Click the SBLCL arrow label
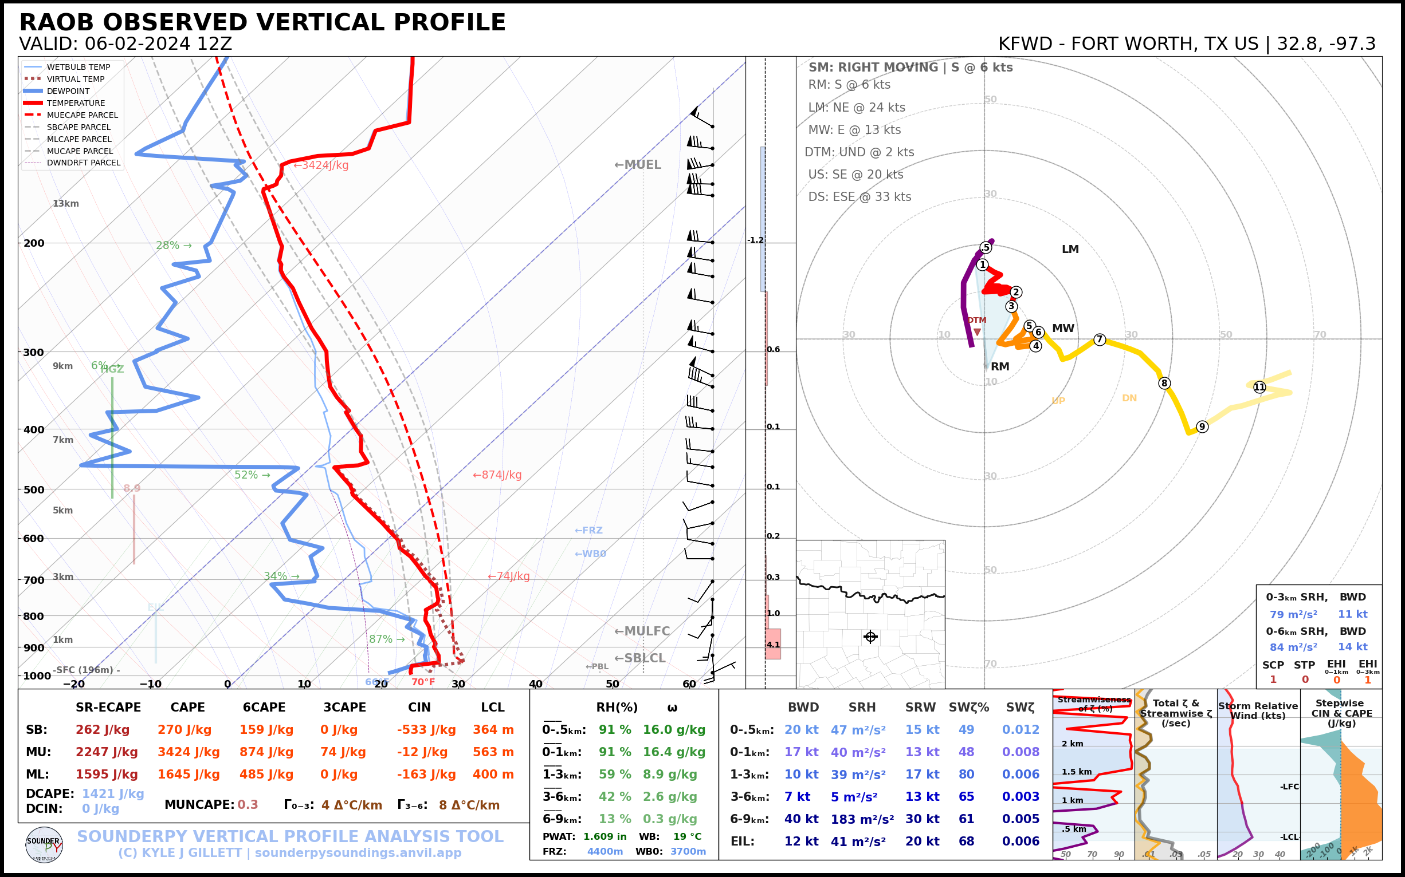This screenshot has width=1405, height=877. tap(639, 658)
